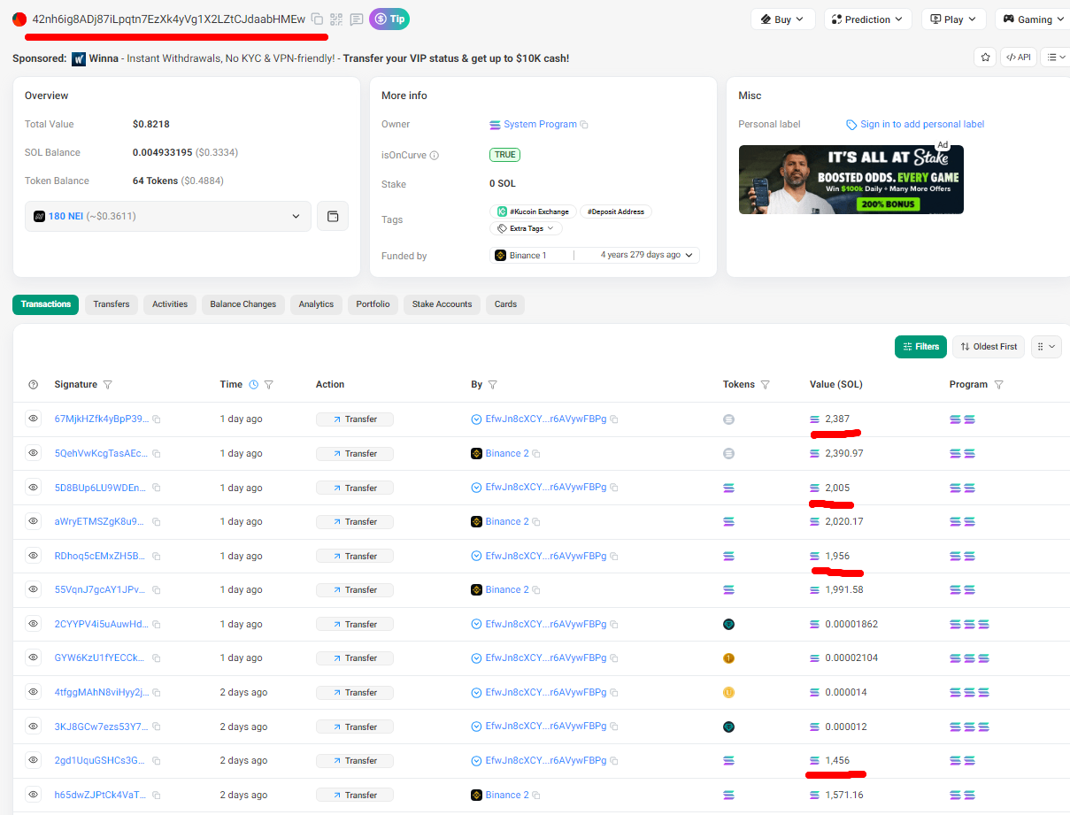Copy Binance 2 address in 1,571.16 row
This screenshot has height=815, width=1070.
[x=536, y=796]
